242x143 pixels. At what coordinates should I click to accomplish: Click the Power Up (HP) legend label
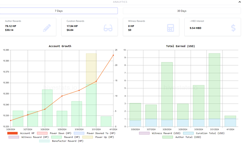[x=105, y=137]
